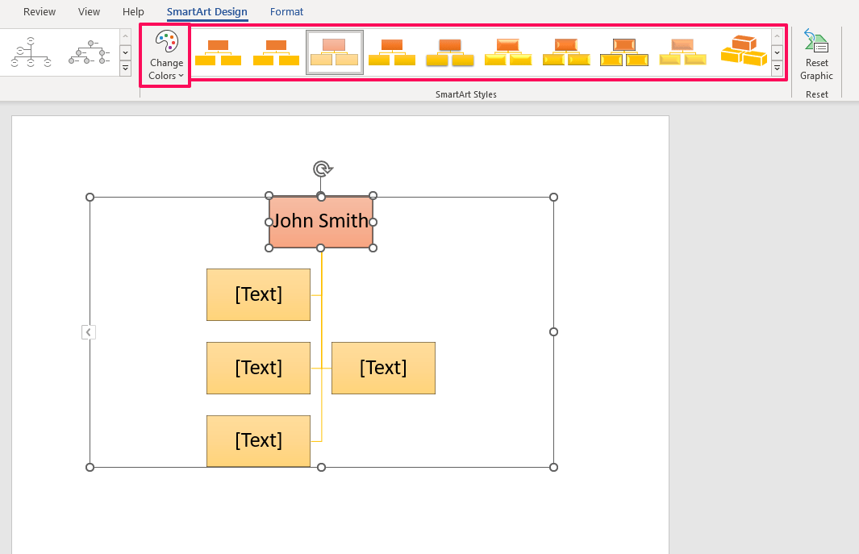Apply the first SmartArt style thumbnail
This screenshot has width=859, height=554.
[x=218, y=52]
